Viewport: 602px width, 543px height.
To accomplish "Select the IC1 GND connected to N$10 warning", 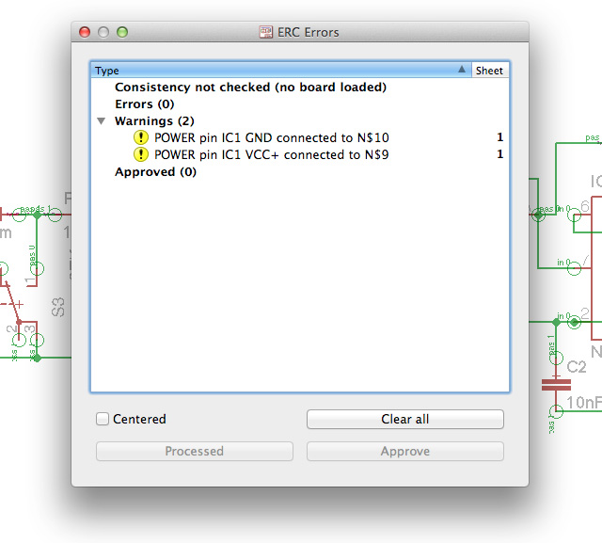I will [x=271, y=137].
